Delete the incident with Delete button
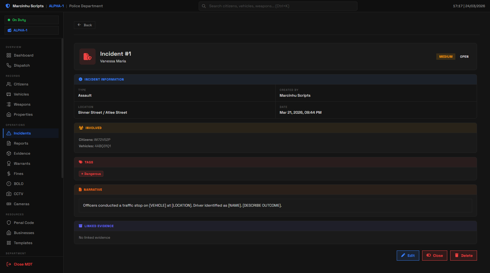The image size is (490, 273). [x=463, y=256]
